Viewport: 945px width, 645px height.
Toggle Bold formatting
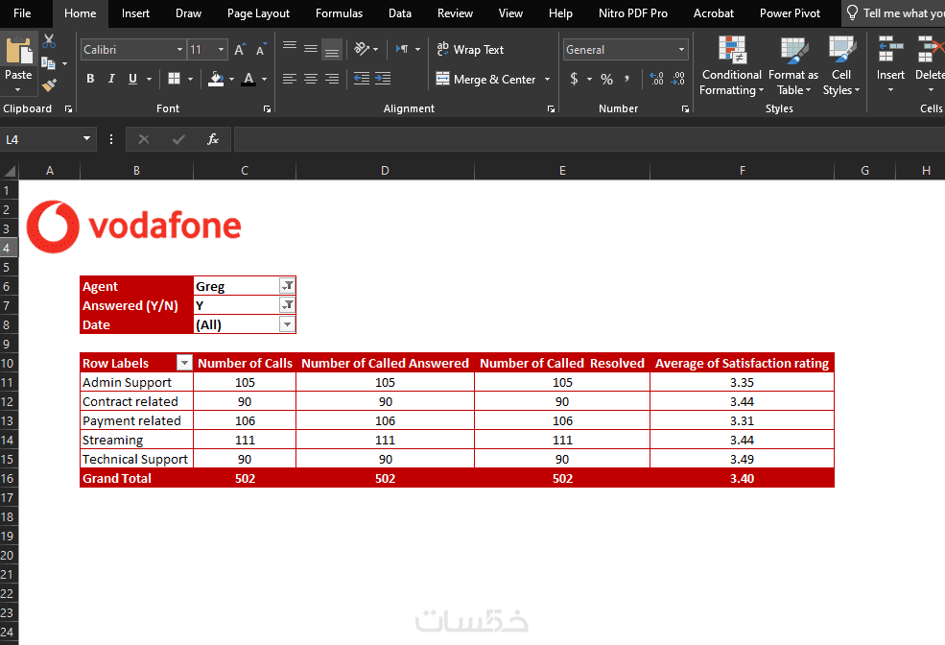pos(90,79)
